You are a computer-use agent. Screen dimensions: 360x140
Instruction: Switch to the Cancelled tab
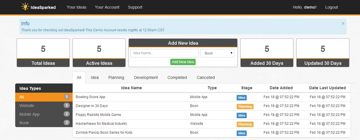pyautogui.click(x=206, y=77)
